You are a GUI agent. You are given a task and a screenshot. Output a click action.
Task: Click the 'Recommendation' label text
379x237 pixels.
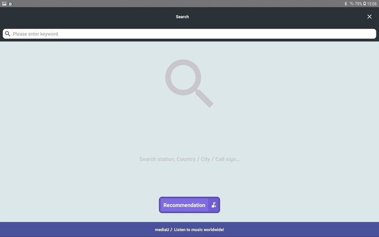[184, 205]
